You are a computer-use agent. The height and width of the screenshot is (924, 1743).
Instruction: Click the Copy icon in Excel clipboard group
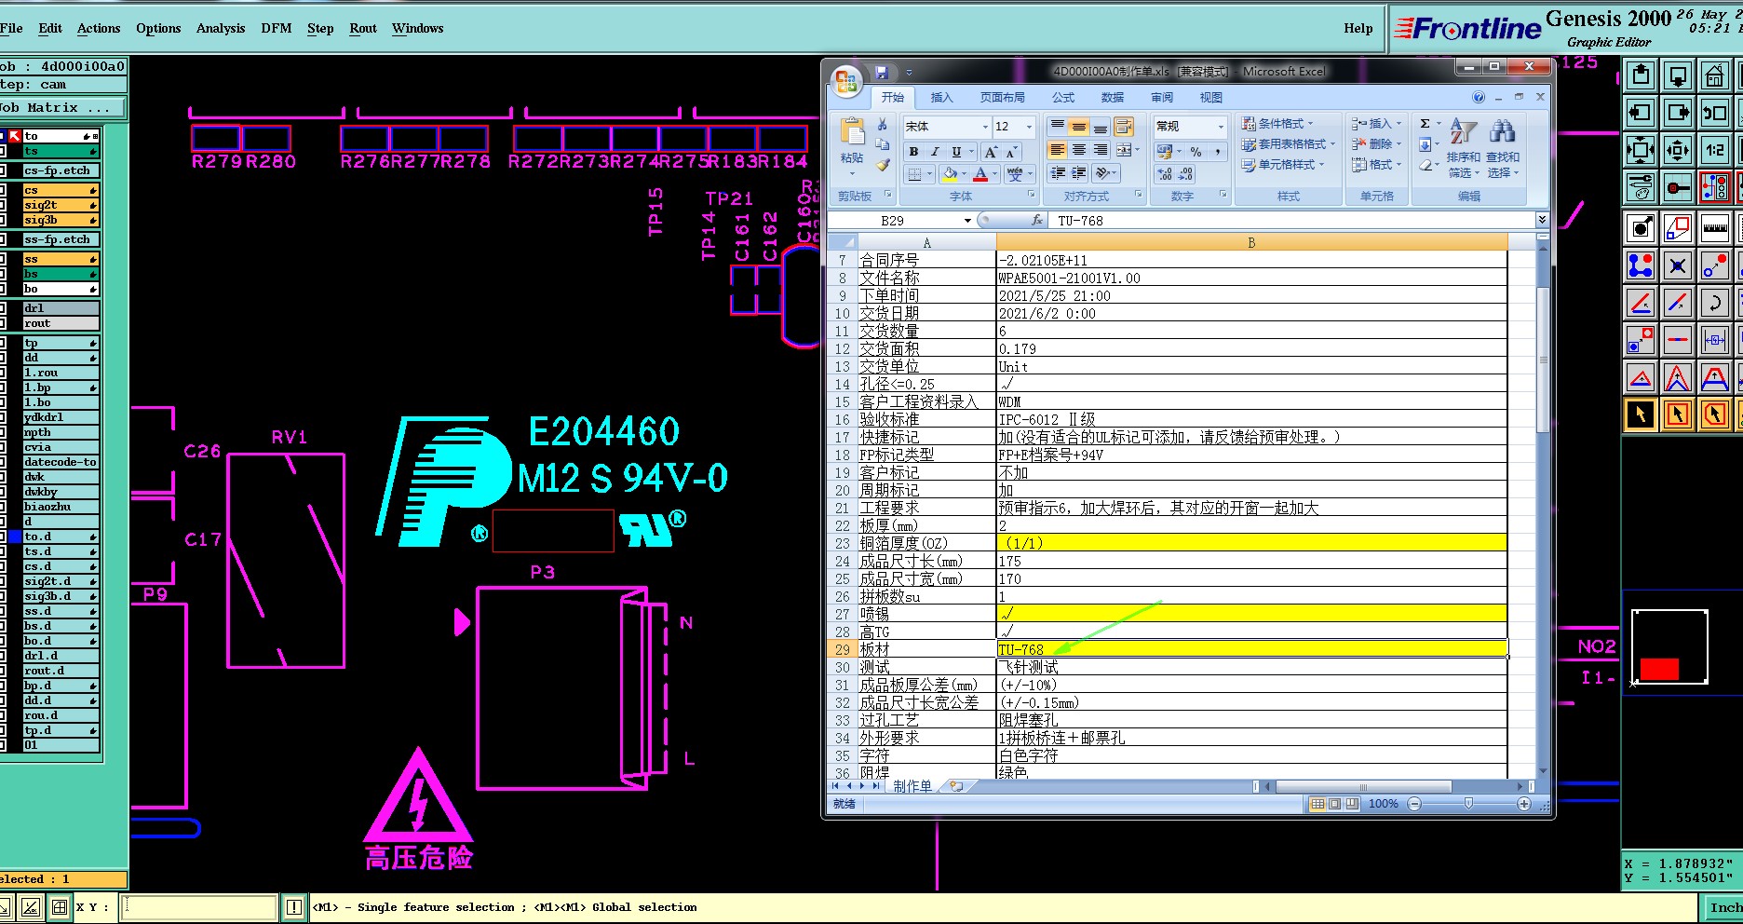(x=882, y=144)
